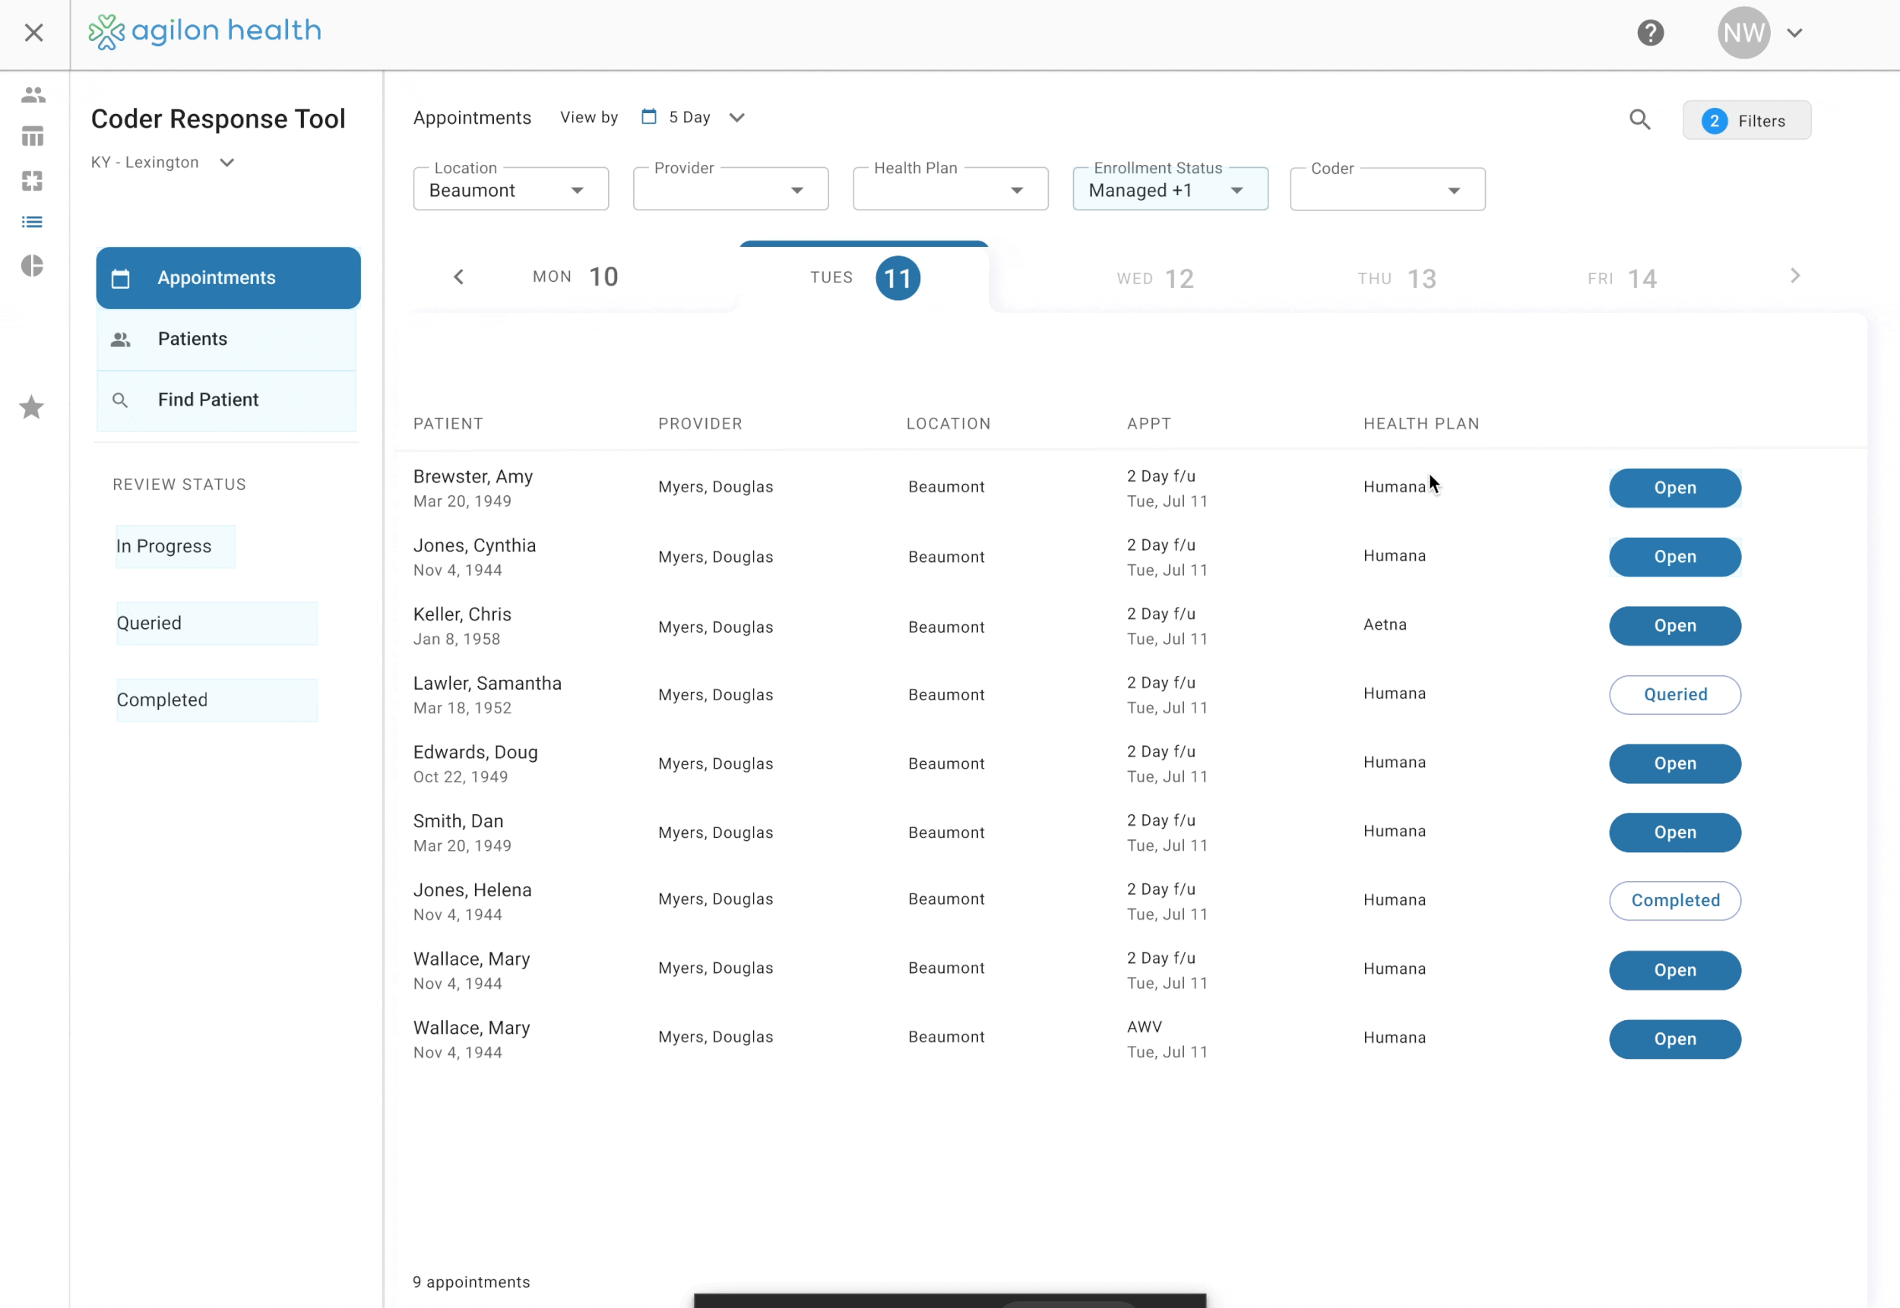Viewport: 1900px width, 1308px height.
Task: Click Open for Keller, Chris
Action: point(1674,626)
